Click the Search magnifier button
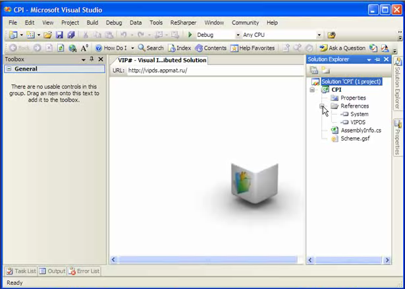This screenshot has width=405, height=289. 151,48
